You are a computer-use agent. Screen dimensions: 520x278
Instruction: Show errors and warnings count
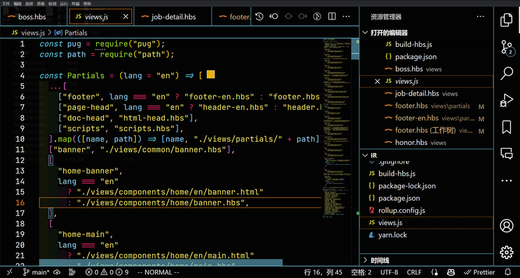107,272
